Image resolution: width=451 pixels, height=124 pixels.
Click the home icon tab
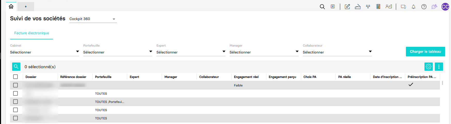(x=11, y=6)
